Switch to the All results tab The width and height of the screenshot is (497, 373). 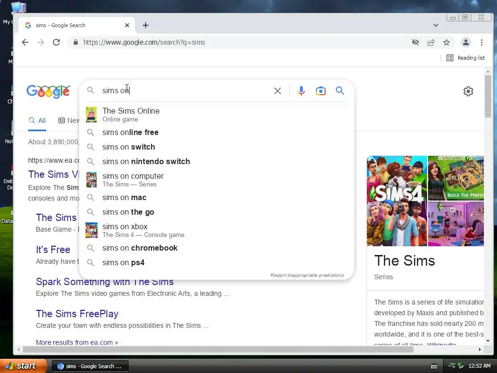[37, 120]
